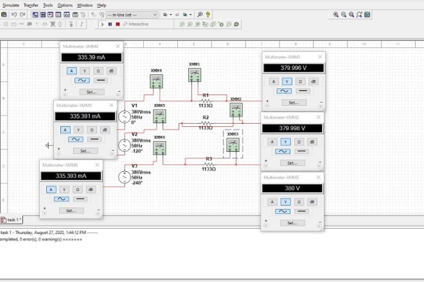Pause the running simulation
This screenshot has height=282, width=424.
click(x=110, y=24)
